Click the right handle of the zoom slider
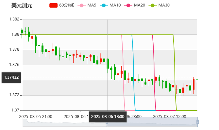 click(197, 122)
